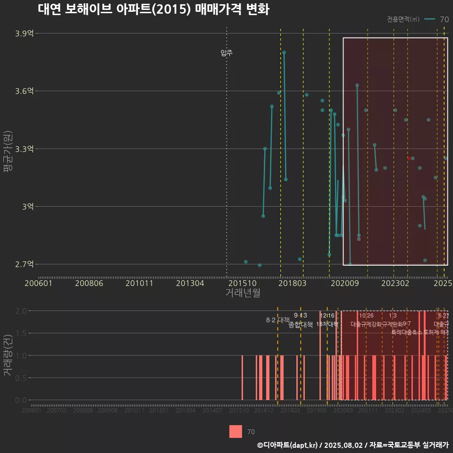The width and height of the screenshot is (453, 453).
Task: Click the red X marker on the price chart
Action: pyautogui.click(x=409, y=158)
